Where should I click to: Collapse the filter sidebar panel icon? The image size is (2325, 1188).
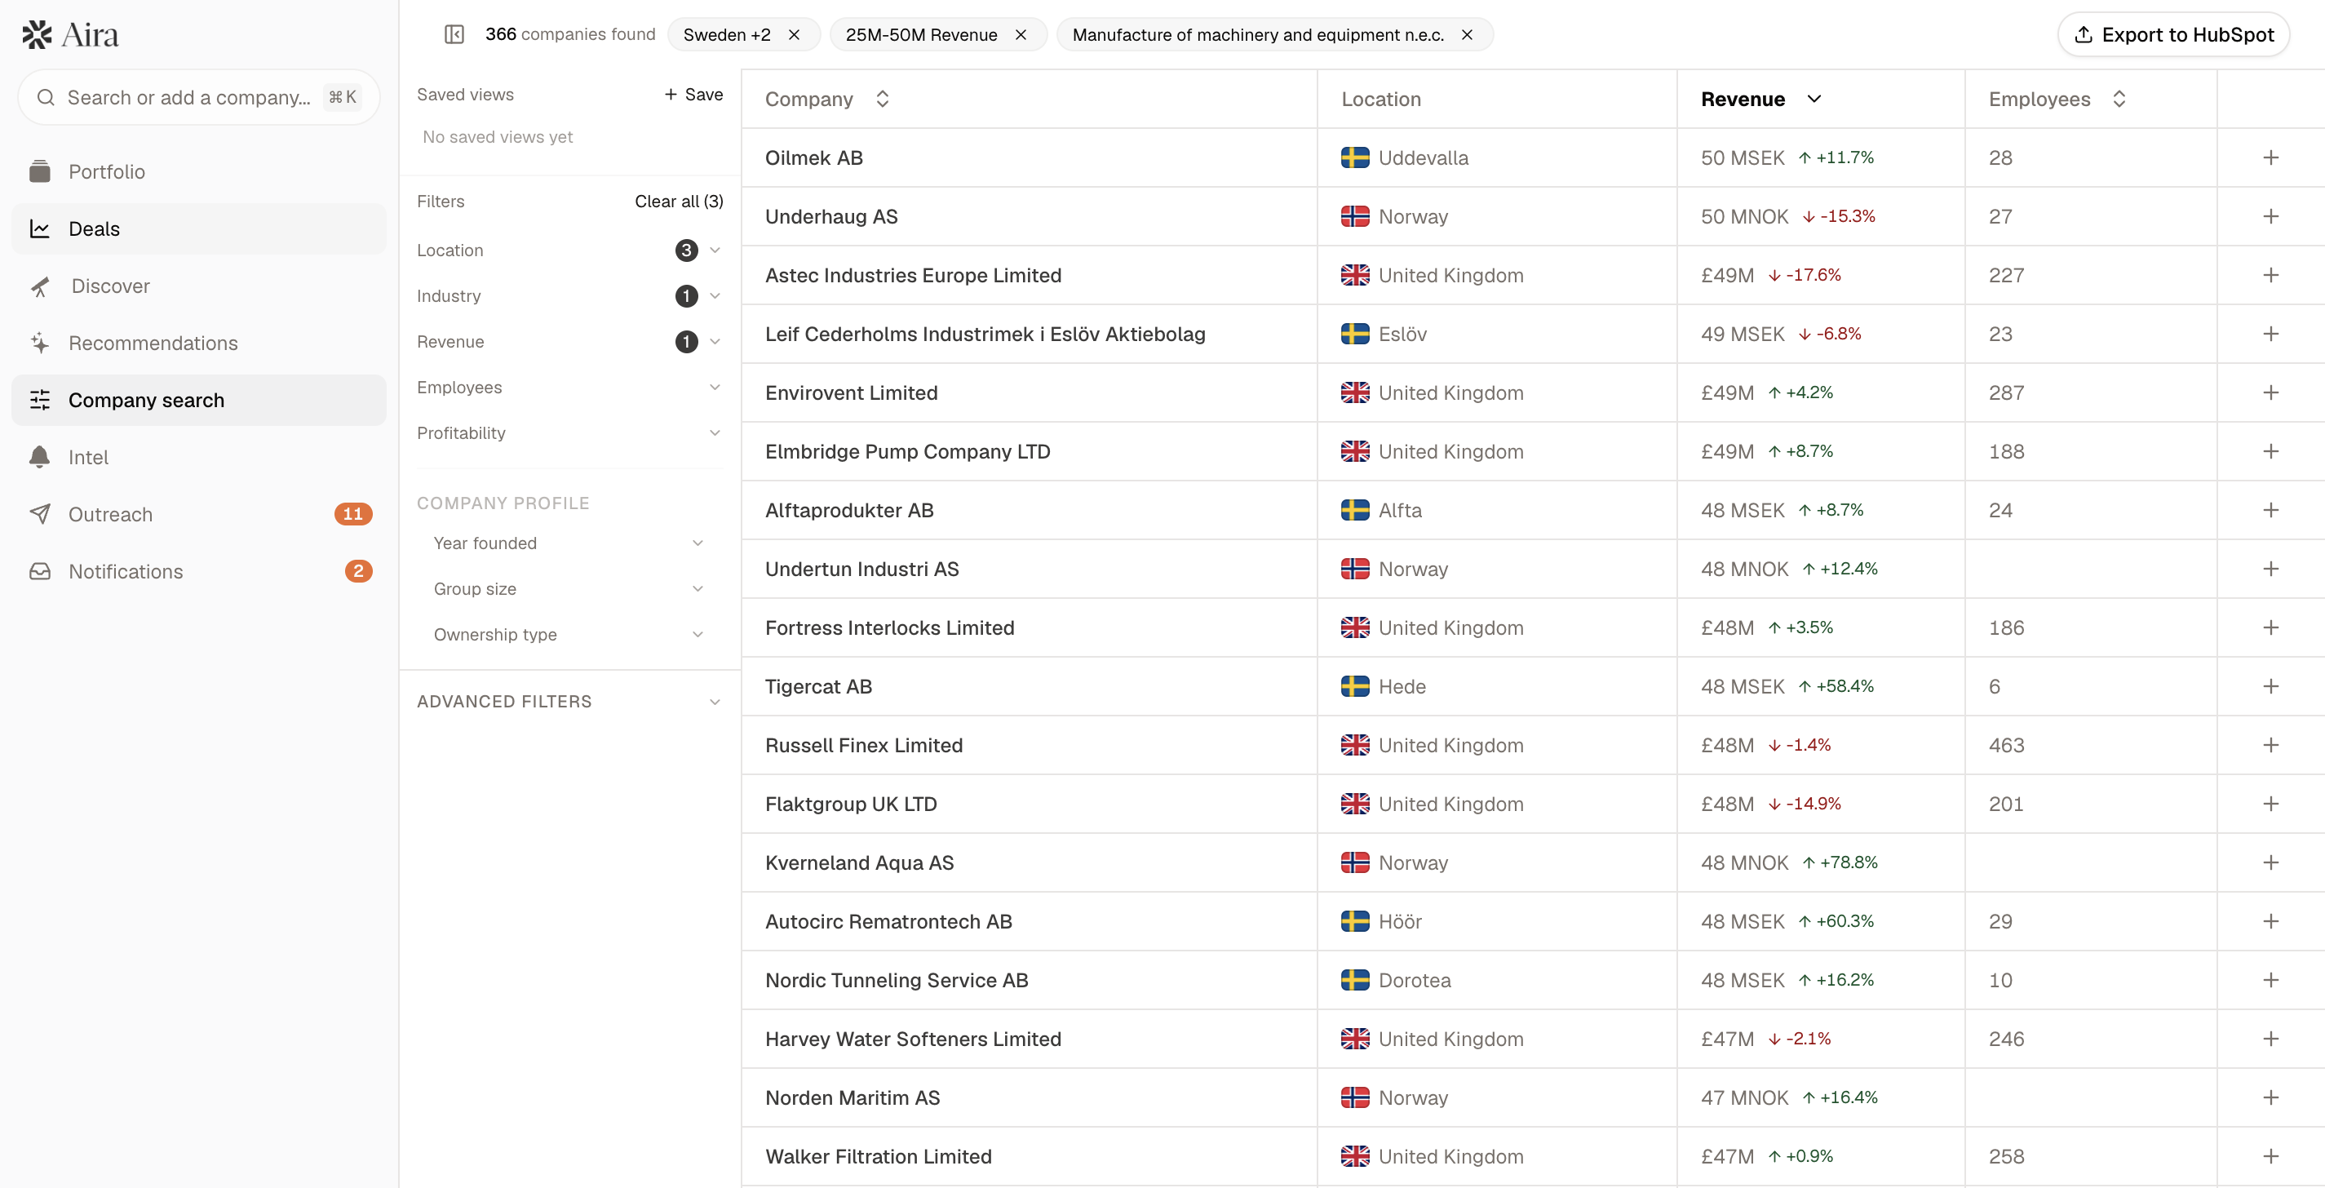[454, 34]
